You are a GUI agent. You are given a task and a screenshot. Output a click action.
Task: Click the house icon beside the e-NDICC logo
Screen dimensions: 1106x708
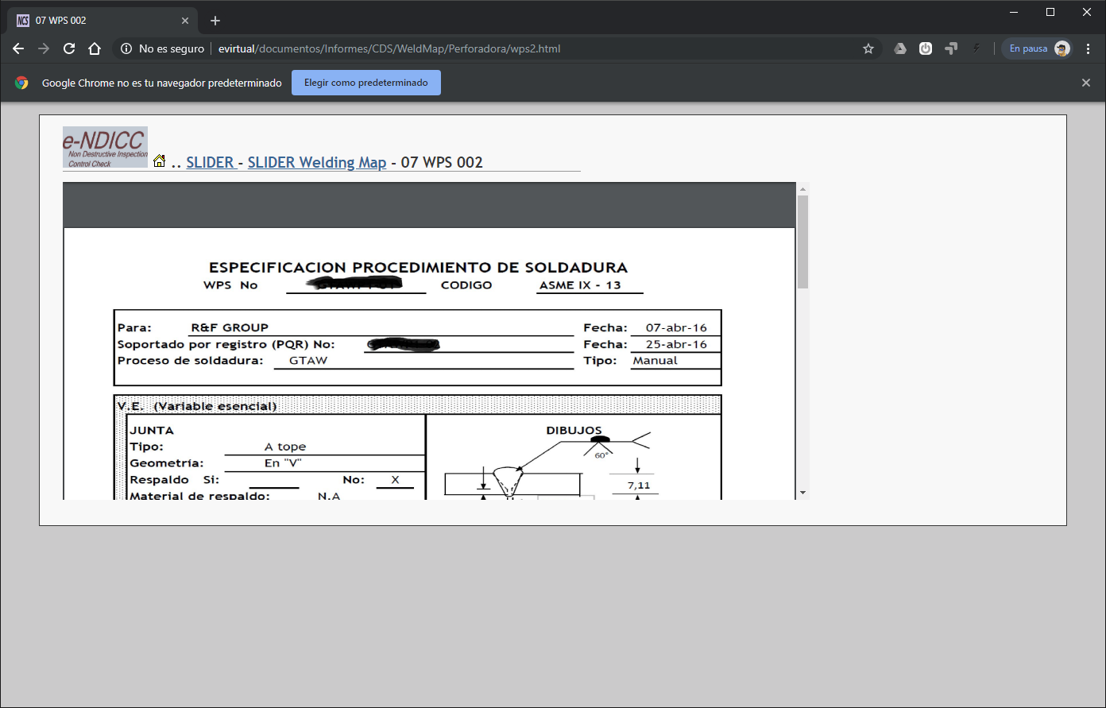pyautogui.click(x=159, y=161)
